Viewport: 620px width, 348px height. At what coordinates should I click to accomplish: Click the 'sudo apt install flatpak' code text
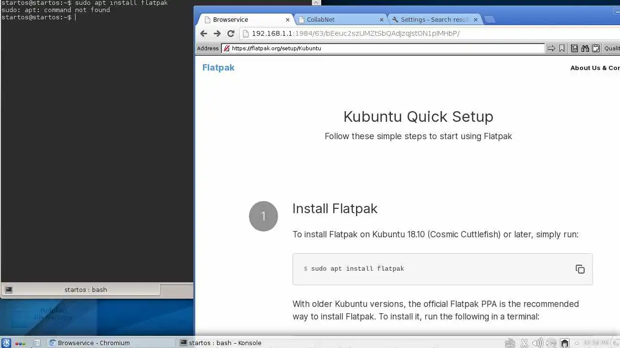tap(357, 269)
